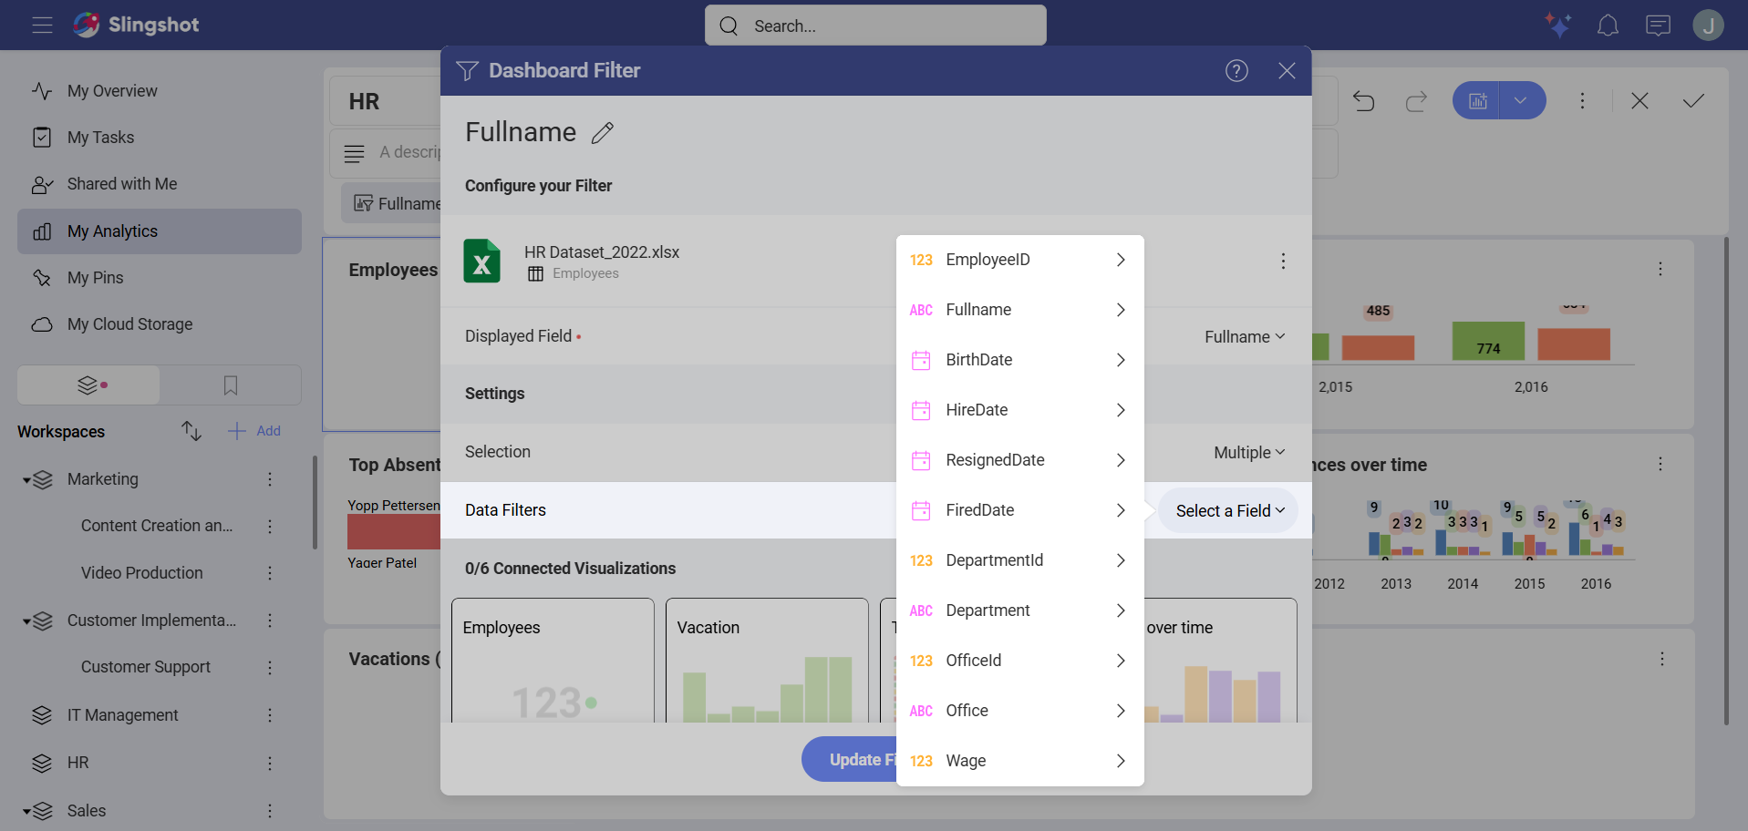Screen dimensions: 1748x831
Task: Open Marketing workspace options menu
Action: point(270,479)
